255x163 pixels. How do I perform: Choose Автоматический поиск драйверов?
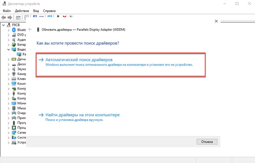[121, 65]
